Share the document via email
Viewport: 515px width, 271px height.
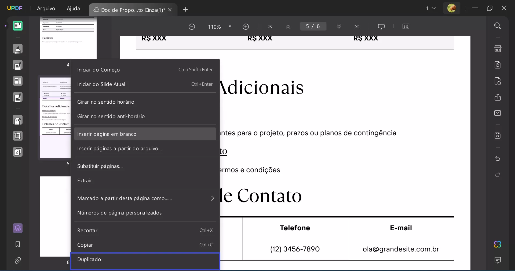click(x=498, y=113)
